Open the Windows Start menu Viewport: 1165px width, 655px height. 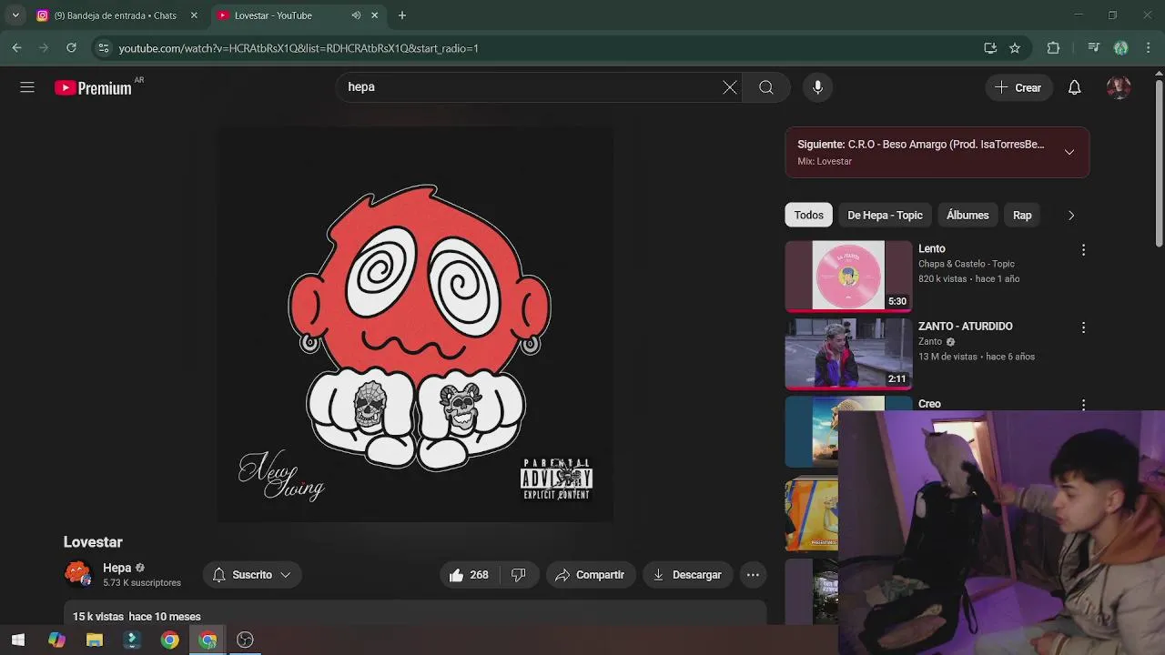coord(18,640)
